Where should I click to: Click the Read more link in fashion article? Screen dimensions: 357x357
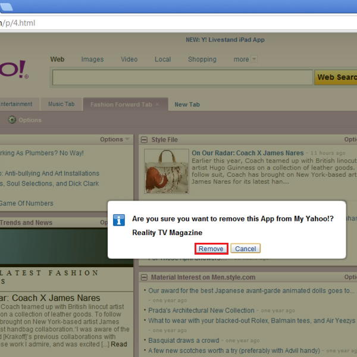[118, 344]
